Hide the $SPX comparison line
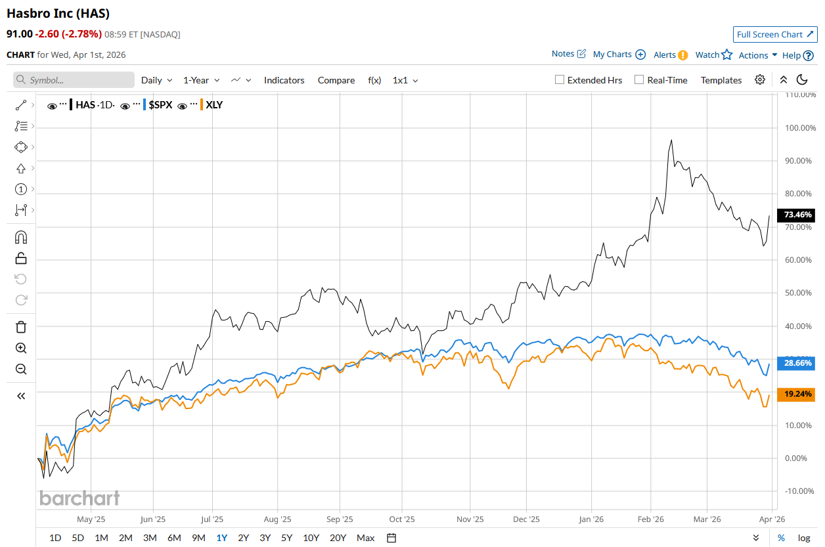This screenshot has height=547, width=825. (125, 105)
